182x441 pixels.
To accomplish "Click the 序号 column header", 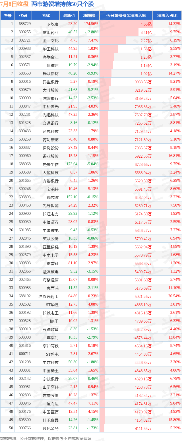I will (x=7, y=16).
